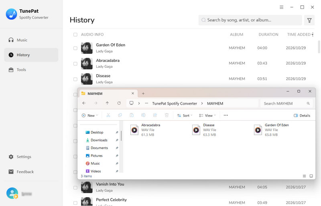The height and width of the screenshot is (206, 321).
Task: Select the Abracadabra WAV file
Action: pos(145,130)
